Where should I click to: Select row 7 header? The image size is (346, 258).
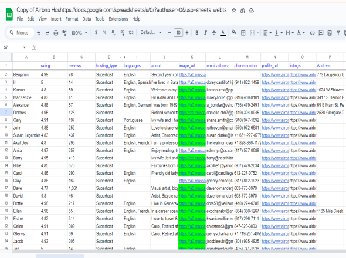pyautogui.click(x=6, y=113)
